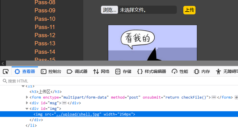This screenshot has width=238, height=129.
Task: Select the img src shell.jpg row
Action: pyautogui.click(x=119, y=114)
